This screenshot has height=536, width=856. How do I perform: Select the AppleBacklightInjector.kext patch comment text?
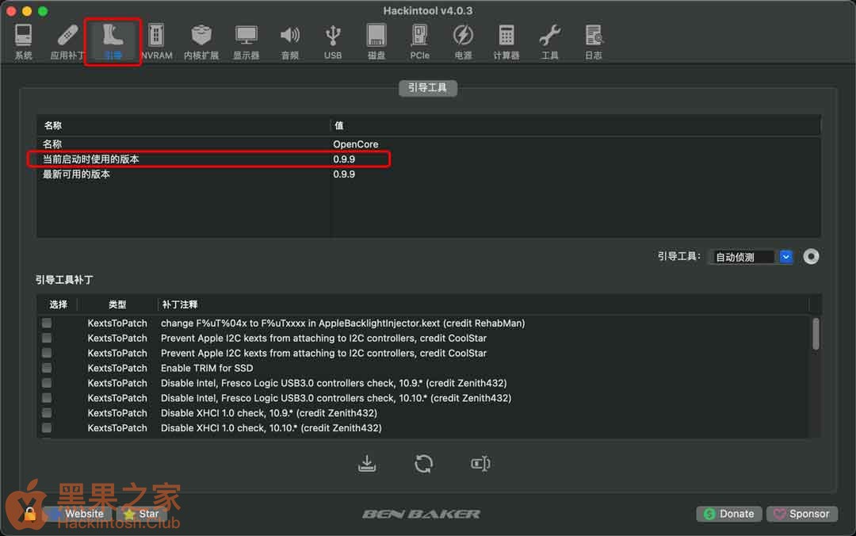click(x=343, y=323)
